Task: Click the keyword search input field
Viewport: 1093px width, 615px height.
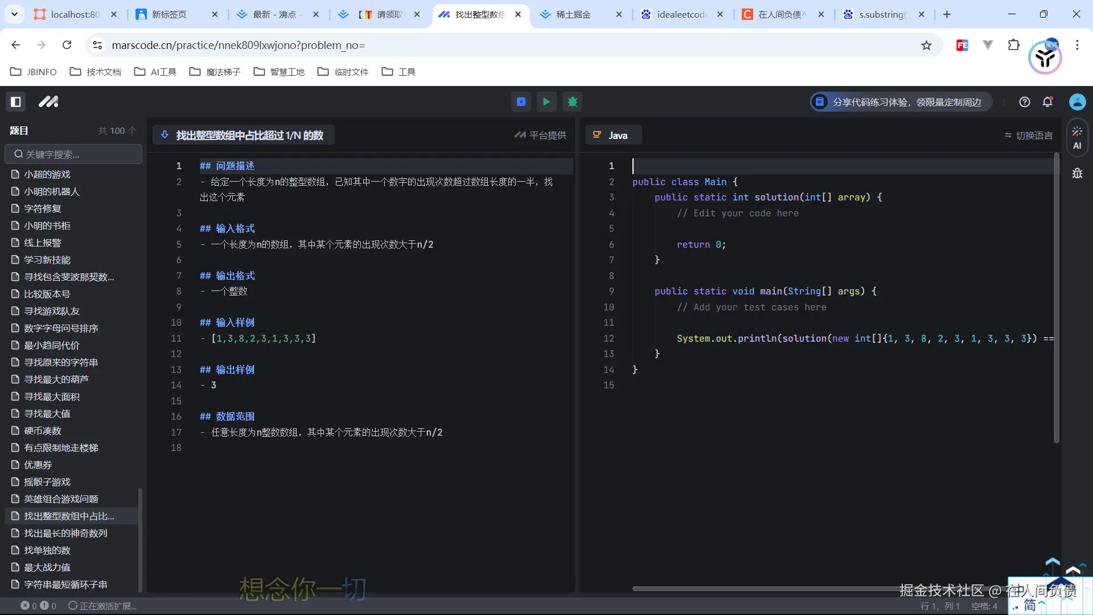Action: (x=74, y=154)
